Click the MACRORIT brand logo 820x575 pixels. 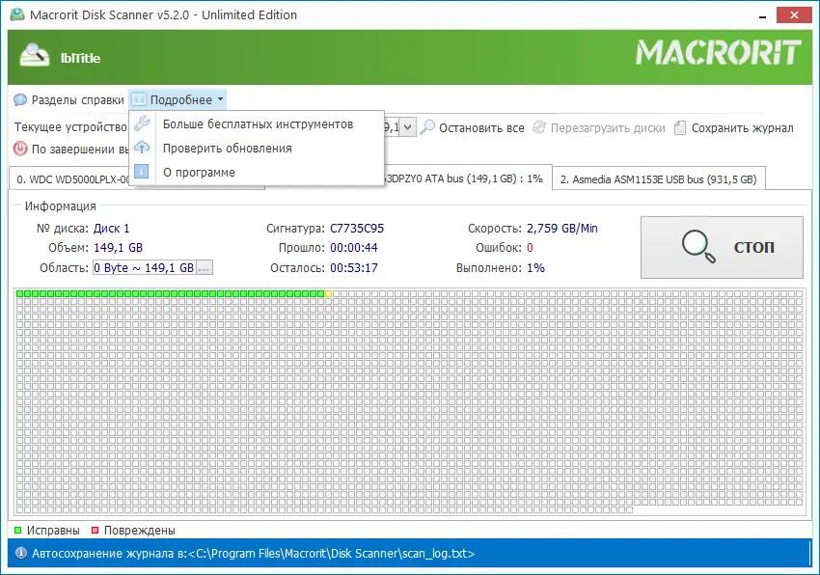click(718, 53)
